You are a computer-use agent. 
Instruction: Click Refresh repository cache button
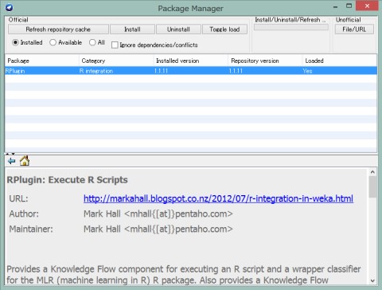(58, 29)
